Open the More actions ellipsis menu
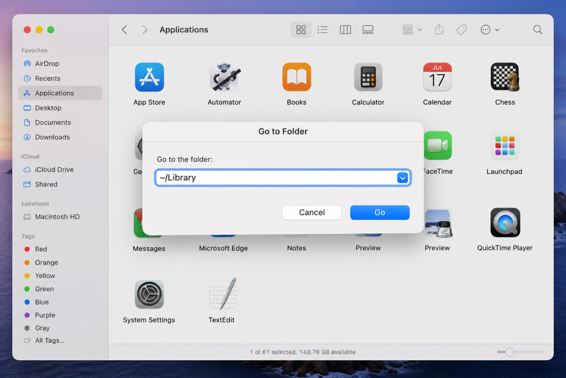The height and width of the screenshot is (378, 566). click(x=490, y=30)
